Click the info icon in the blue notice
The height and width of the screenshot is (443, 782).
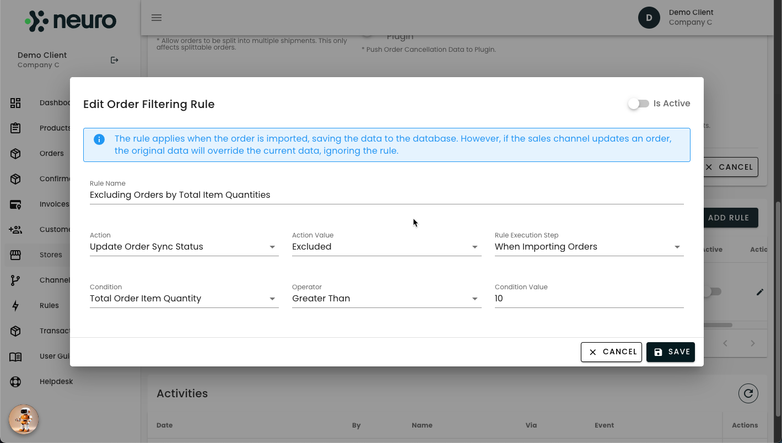[99, 139]
